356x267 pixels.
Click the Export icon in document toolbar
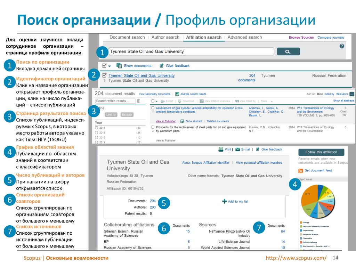163,101
